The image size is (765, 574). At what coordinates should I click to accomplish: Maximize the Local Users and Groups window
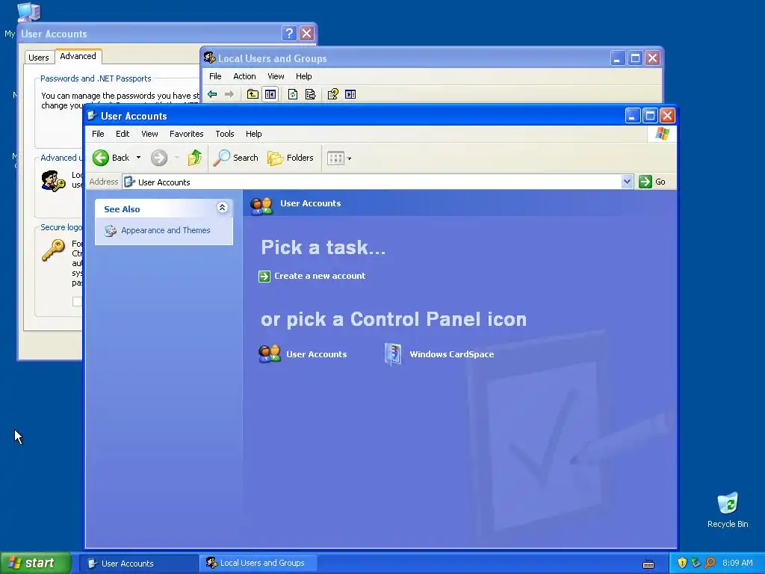[635, 58]
